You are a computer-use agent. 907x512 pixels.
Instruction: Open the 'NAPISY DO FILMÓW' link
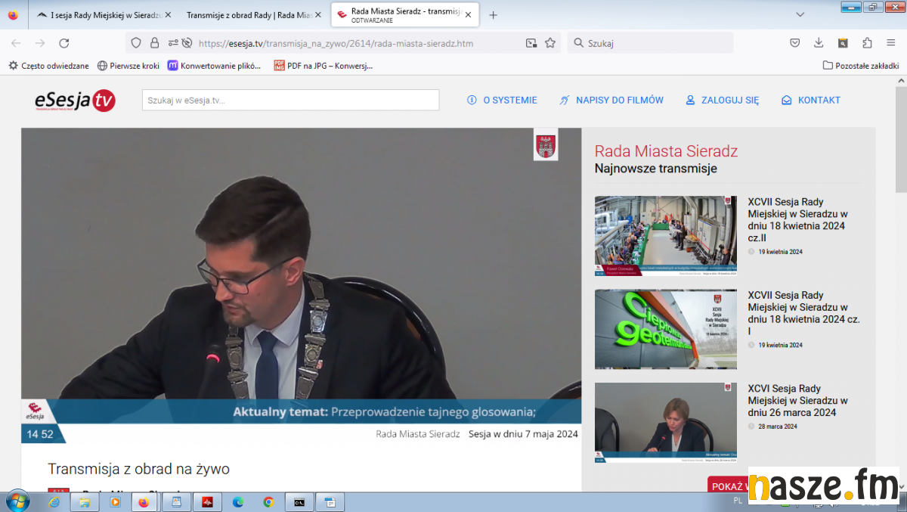tap(611, 100)
